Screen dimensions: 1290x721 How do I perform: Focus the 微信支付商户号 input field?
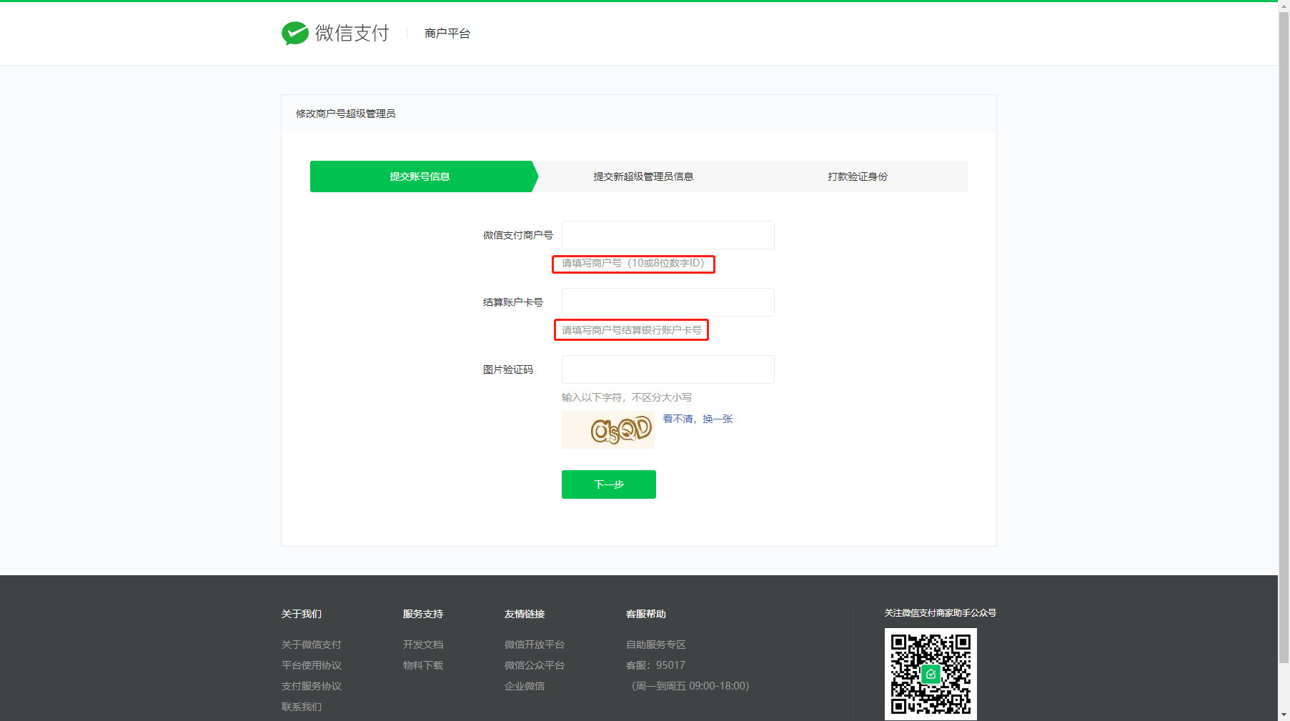(668, 235)
